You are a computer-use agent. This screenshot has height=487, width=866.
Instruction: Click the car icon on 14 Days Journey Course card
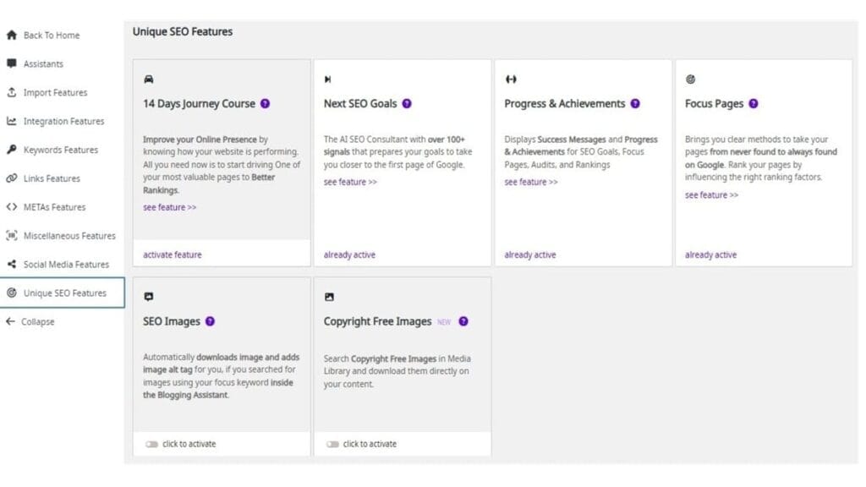tap(149, 79)
